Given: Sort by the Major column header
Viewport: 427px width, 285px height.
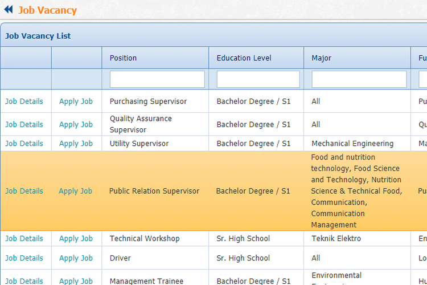Looking at the screenshot, I should [x=321, y=58].
